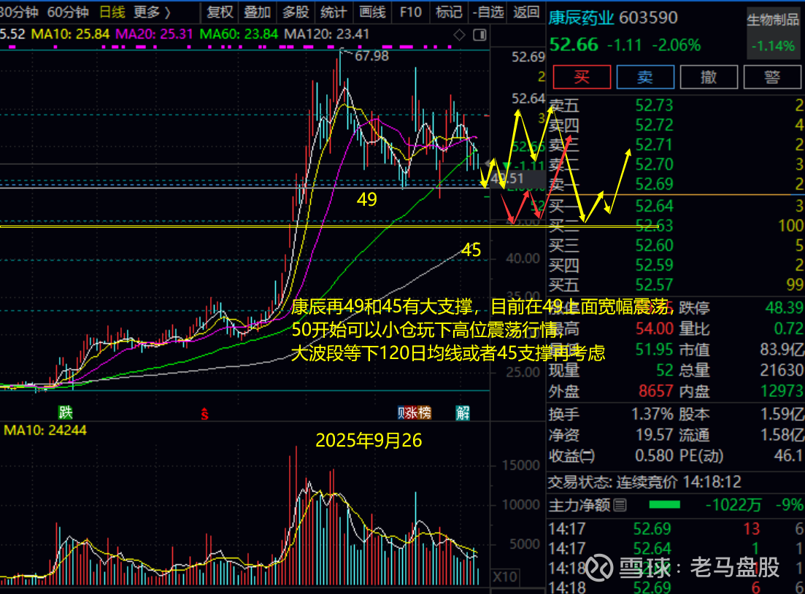Click the 量比 value 0.72

click(x=788, y=328)
